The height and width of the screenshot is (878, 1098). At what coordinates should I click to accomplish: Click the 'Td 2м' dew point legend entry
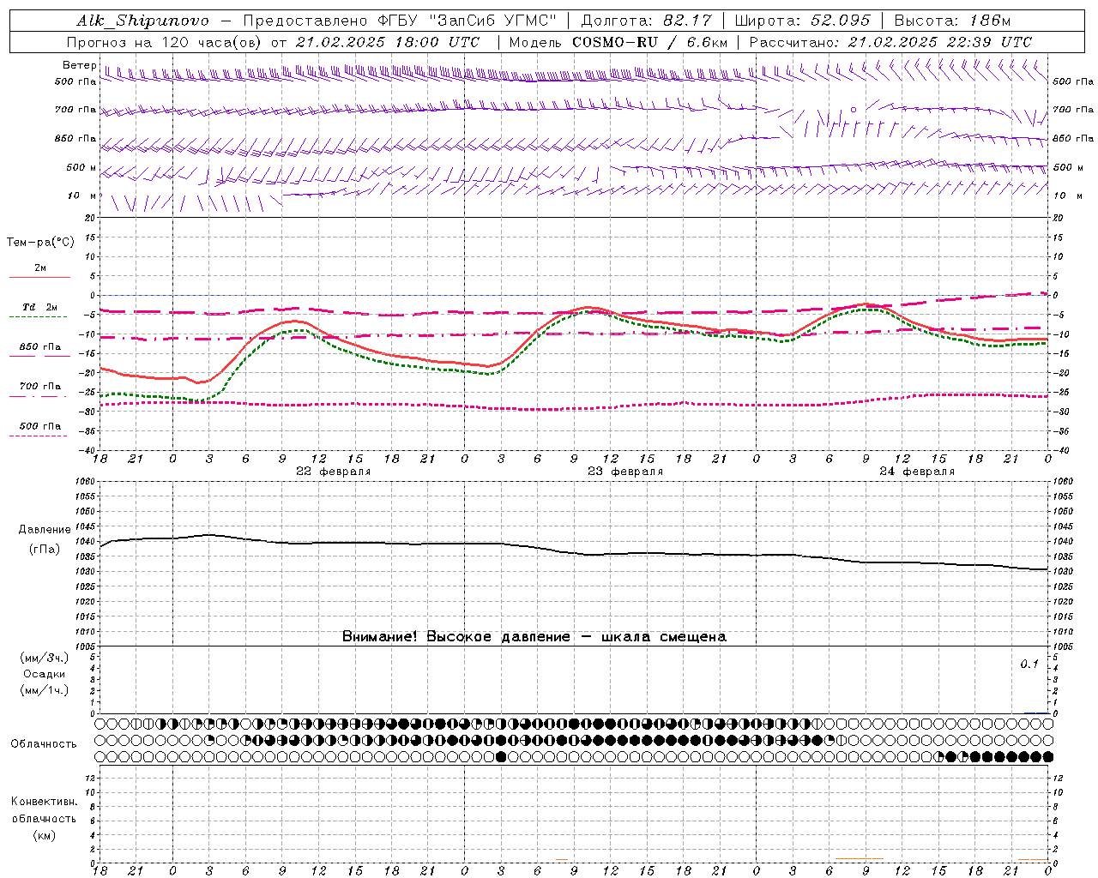[40, 307]
